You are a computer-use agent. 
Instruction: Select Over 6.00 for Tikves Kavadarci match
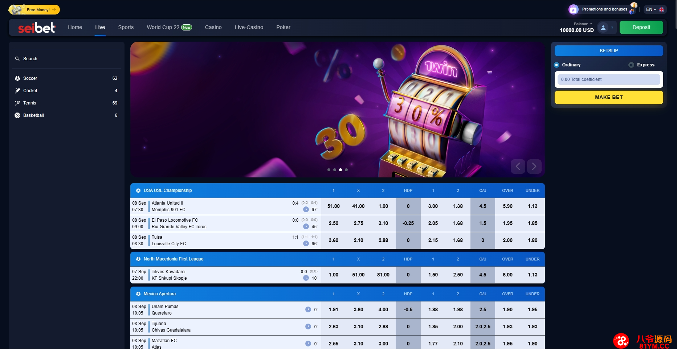coord(508,275)
